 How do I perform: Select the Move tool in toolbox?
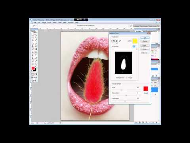(36, 35)
